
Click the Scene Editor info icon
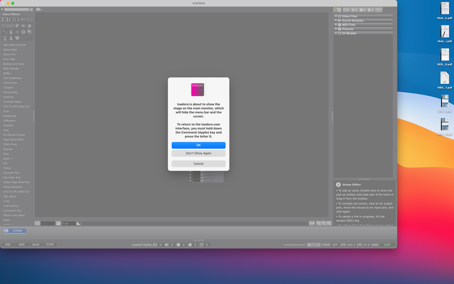click(x=338, y=185)
